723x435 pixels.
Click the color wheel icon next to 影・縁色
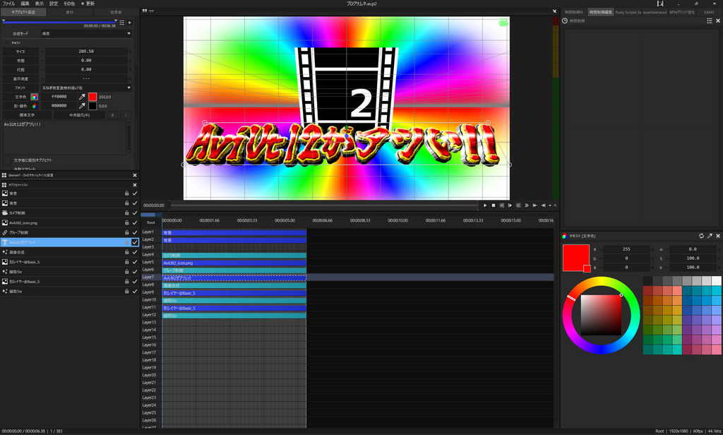34,106
